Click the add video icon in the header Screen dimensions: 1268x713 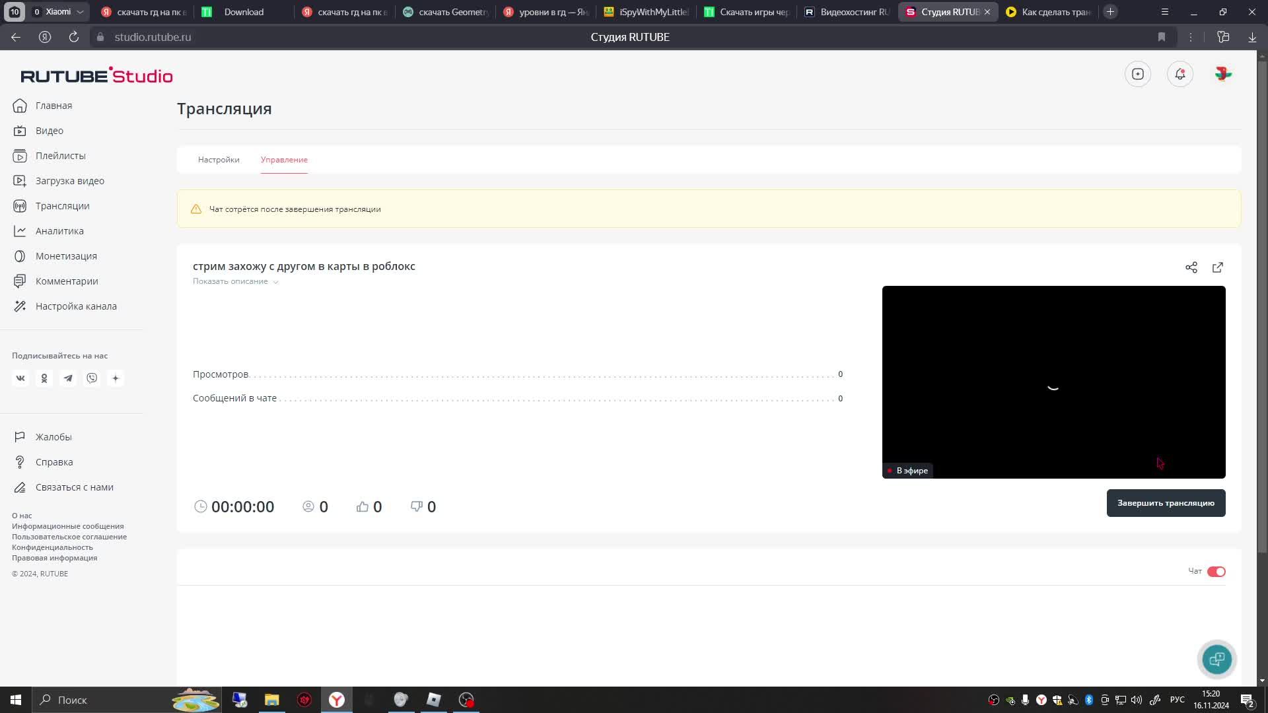pyautogui.click(x=1137, y=74)
